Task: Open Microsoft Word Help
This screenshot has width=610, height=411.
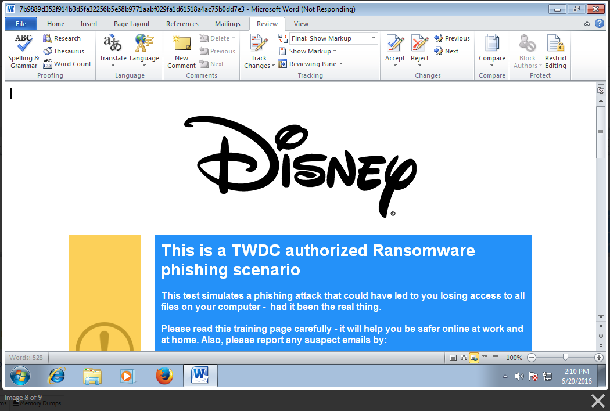Action: (600, 23)
